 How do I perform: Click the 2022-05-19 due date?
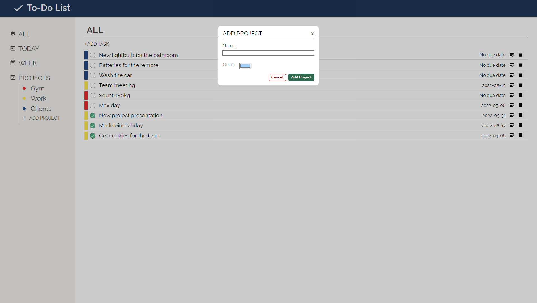point(494,85)
